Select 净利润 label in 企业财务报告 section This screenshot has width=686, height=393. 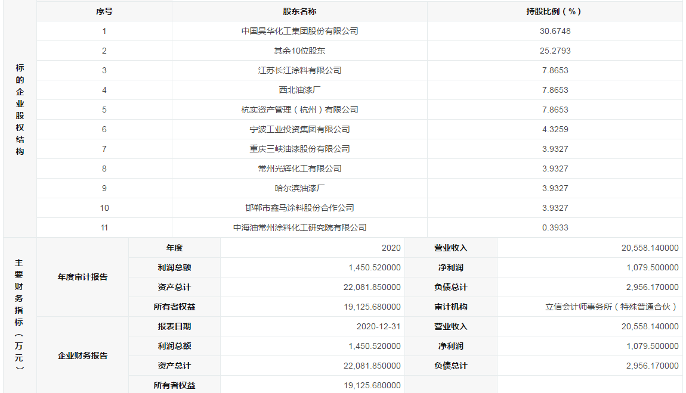(450, 346)
